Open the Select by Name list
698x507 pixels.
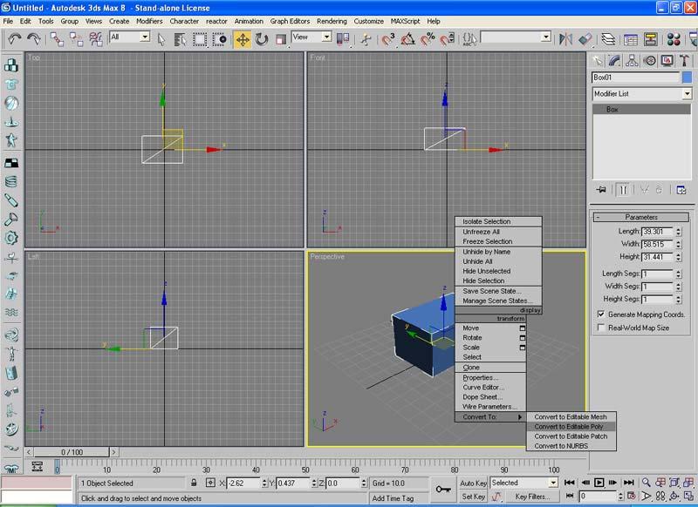click(180, 39)
